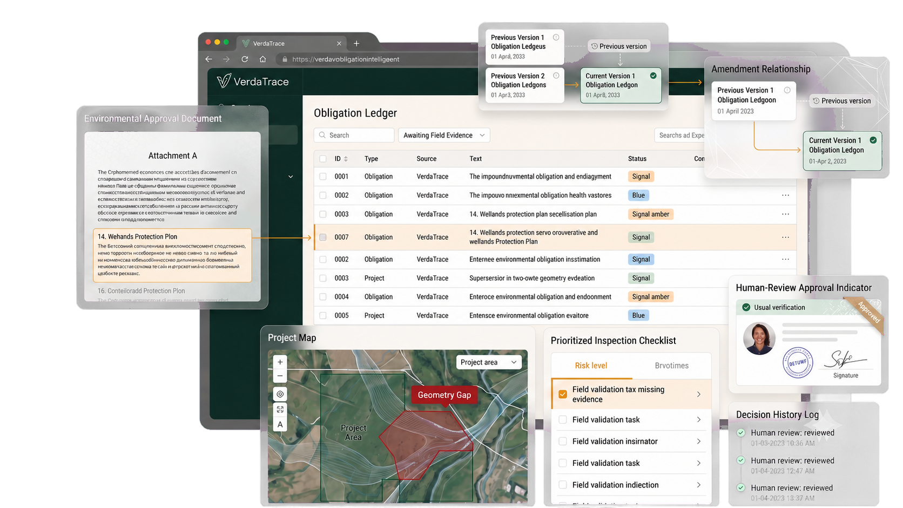This screenshot has width=903, height=508.
Task: Click the first Human review: reviewed log entry
Action: pos(792,433)
